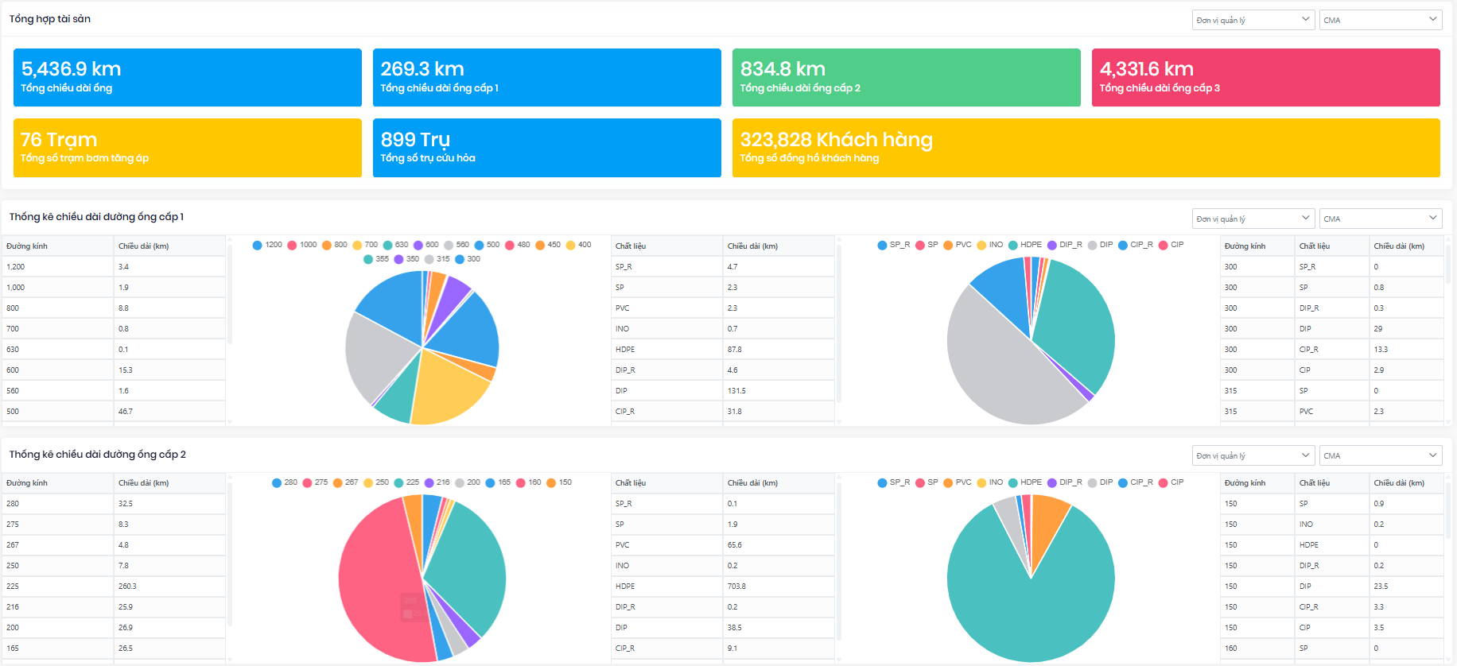Open CMA dropdown in cấp 2 section
Image resolution: width=1457 pixels, height=666 pixels.
click(1380, 455)
